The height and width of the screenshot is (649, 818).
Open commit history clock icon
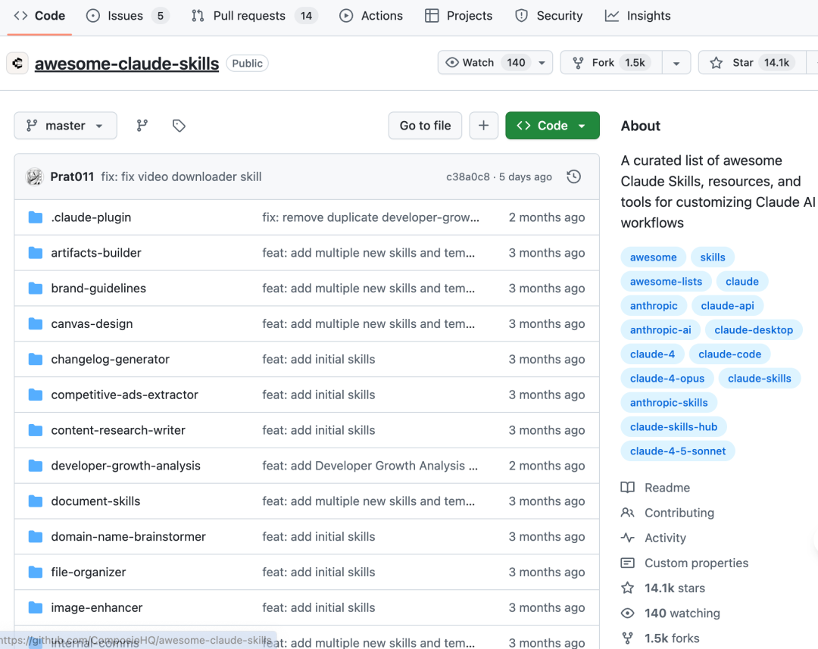(x=574, y=176)
